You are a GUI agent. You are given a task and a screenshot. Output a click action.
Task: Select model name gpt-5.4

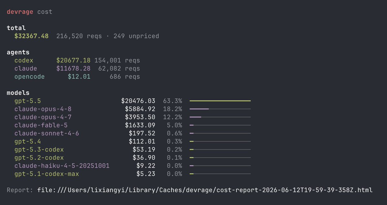(x=27, y=141)
